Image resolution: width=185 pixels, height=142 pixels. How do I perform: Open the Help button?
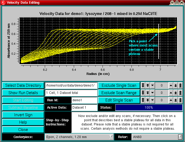pos(23,122)
